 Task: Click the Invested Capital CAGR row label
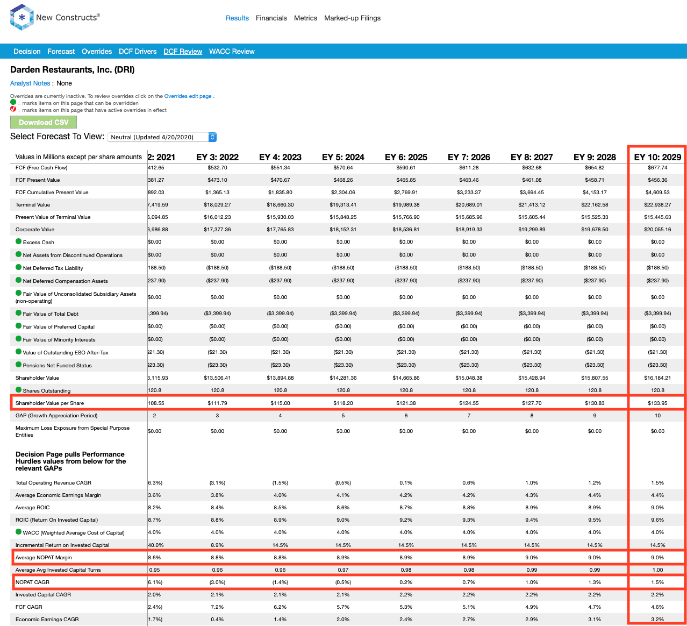(43, 594)
